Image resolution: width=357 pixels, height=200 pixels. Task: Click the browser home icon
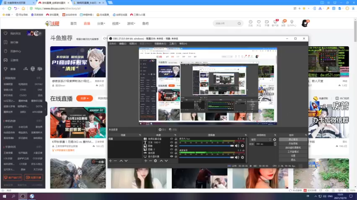point(23,8)
